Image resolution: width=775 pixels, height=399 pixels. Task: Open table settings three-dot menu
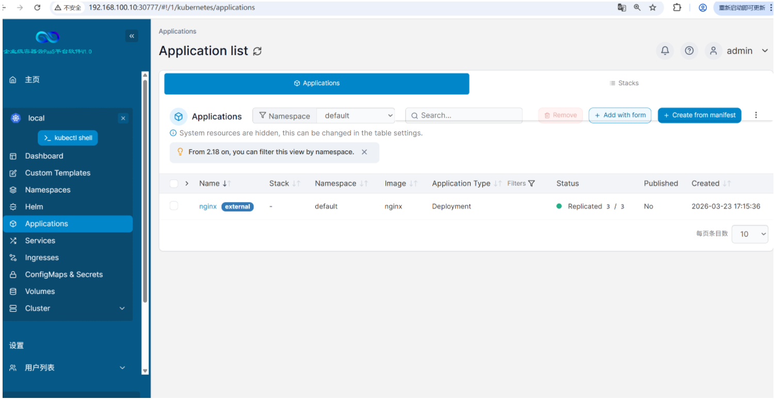pyautogui.click(x=756, y=115)
